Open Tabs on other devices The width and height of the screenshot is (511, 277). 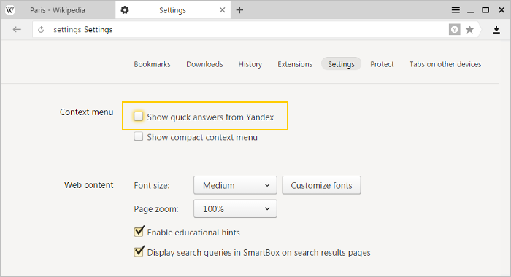click(x=445, y=64)
